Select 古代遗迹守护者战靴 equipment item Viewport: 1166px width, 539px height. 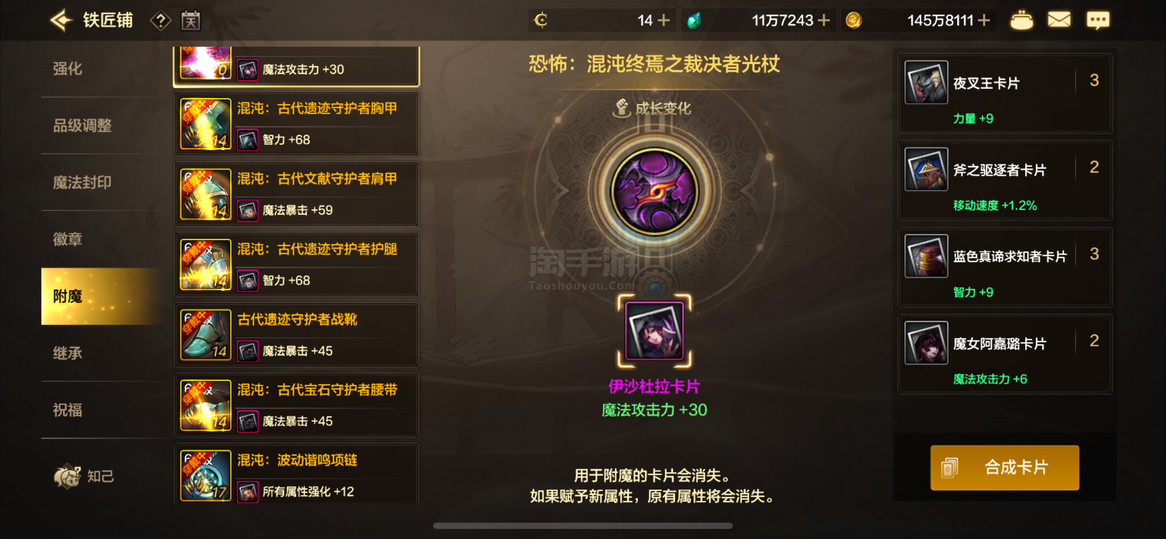pos(296,335)
